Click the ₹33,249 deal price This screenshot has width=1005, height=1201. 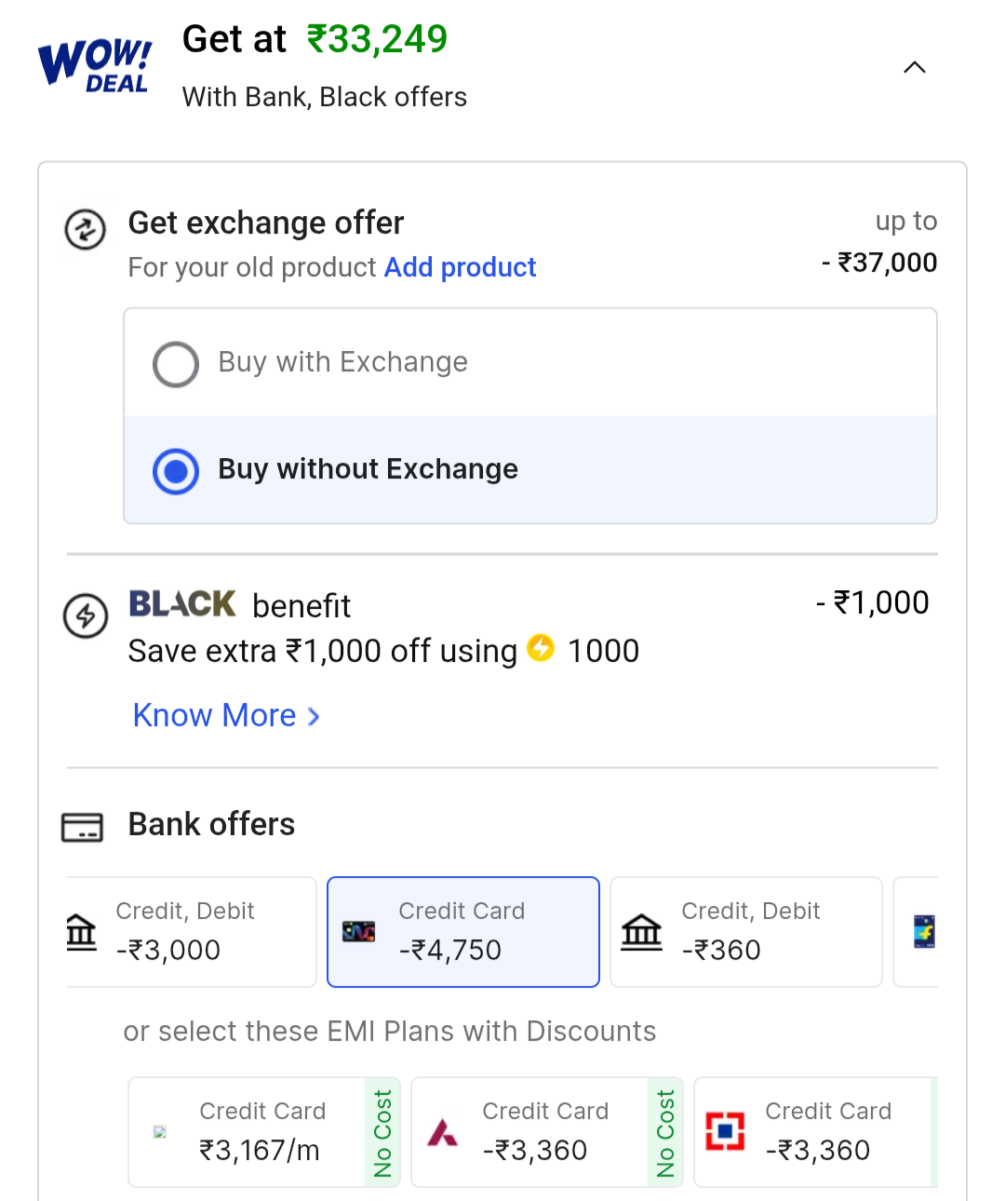(x=377, y=39)
